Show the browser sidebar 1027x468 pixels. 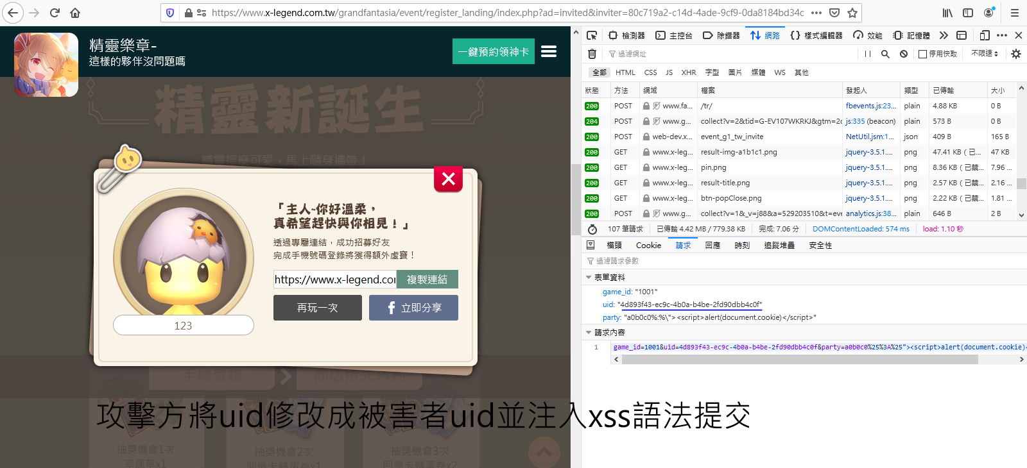[968, 13]
